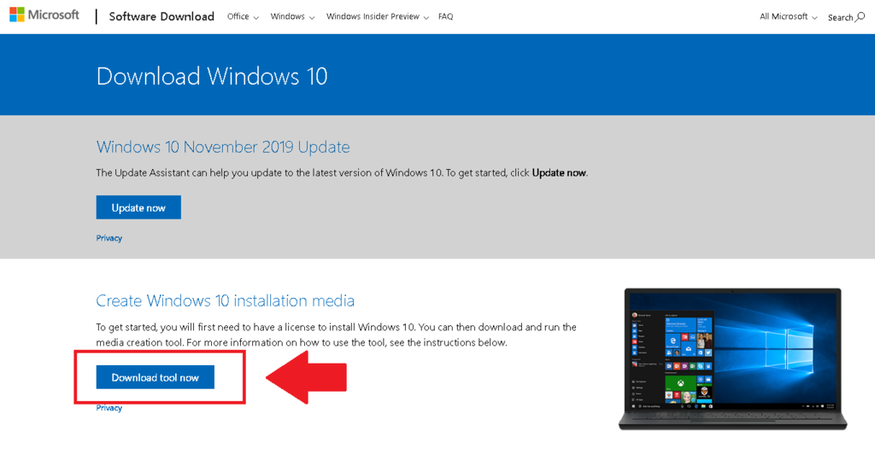
Task: Click the Microsoft logo
Action: click(44, 15)
